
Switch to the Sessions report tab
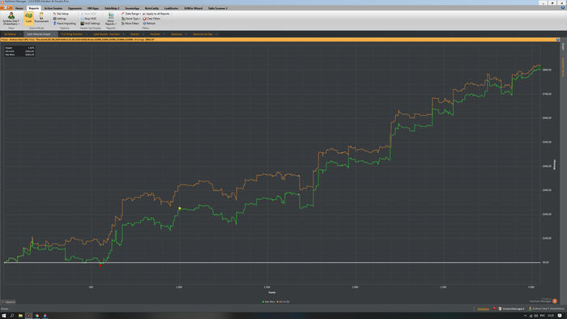pos(177,34)
